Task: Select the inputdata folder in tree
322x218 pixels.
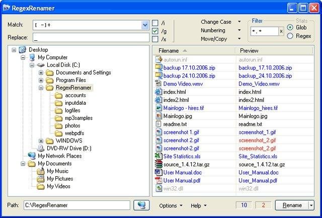Action: point(75,103)
